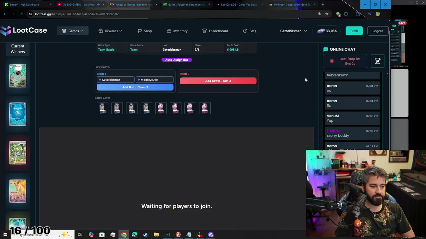Image resolution: width=426 pixels, height=239 pixels.
Task: Click aeron's 'ffs' chat message
Action: tap(352, 103)
